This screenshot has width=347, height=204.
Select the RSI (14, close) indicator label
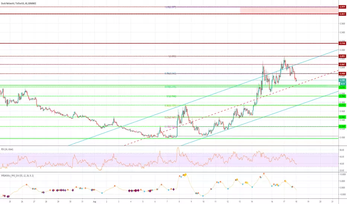click(7, 149)
